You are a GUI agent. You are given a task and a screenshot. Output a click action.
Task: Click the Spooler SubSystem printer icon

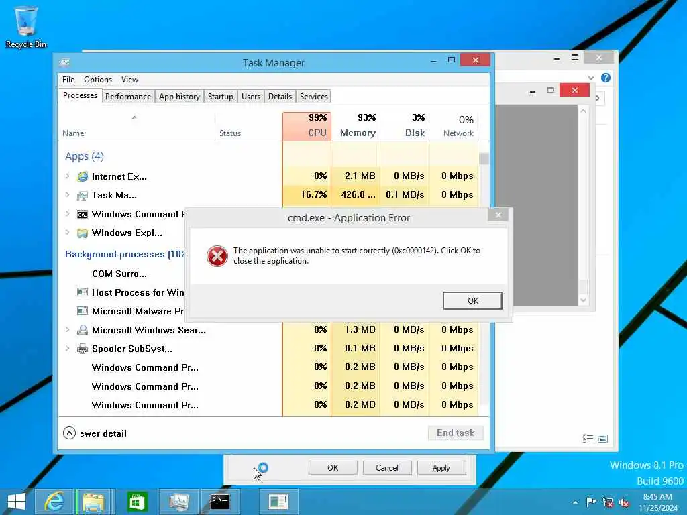click(83, 349)
